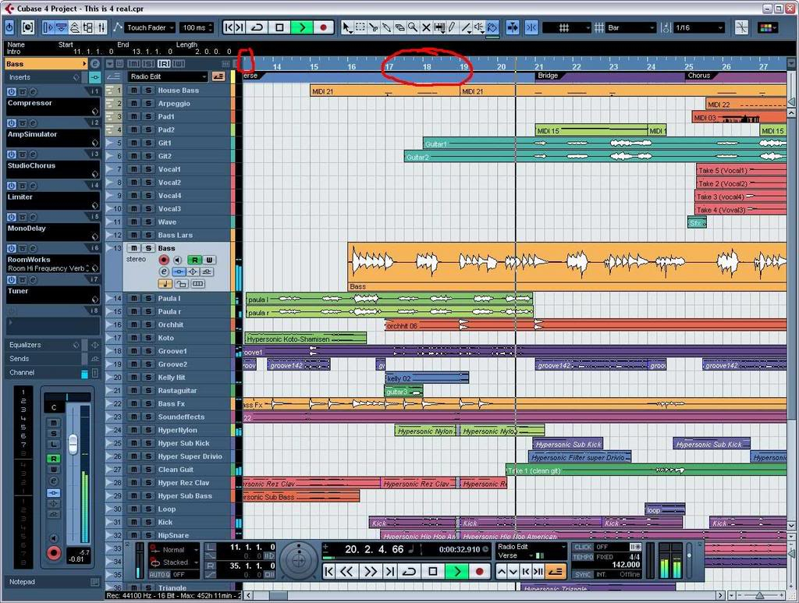Open the Bar grid type dropdown

(x=630, y=27)
